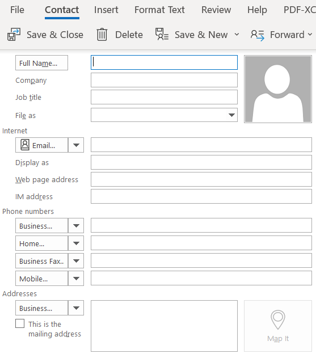The width and height of the screenshot is (316, 362).
Task: Open the File tab
Action: click(18, 10)
